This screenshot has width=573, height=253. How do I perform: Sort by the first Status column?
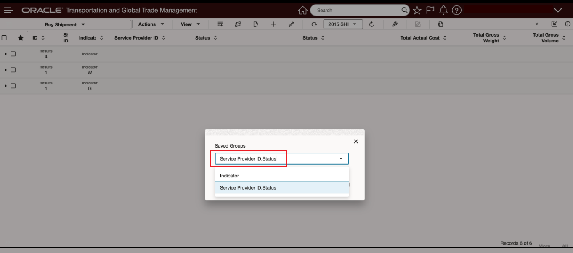215,38
